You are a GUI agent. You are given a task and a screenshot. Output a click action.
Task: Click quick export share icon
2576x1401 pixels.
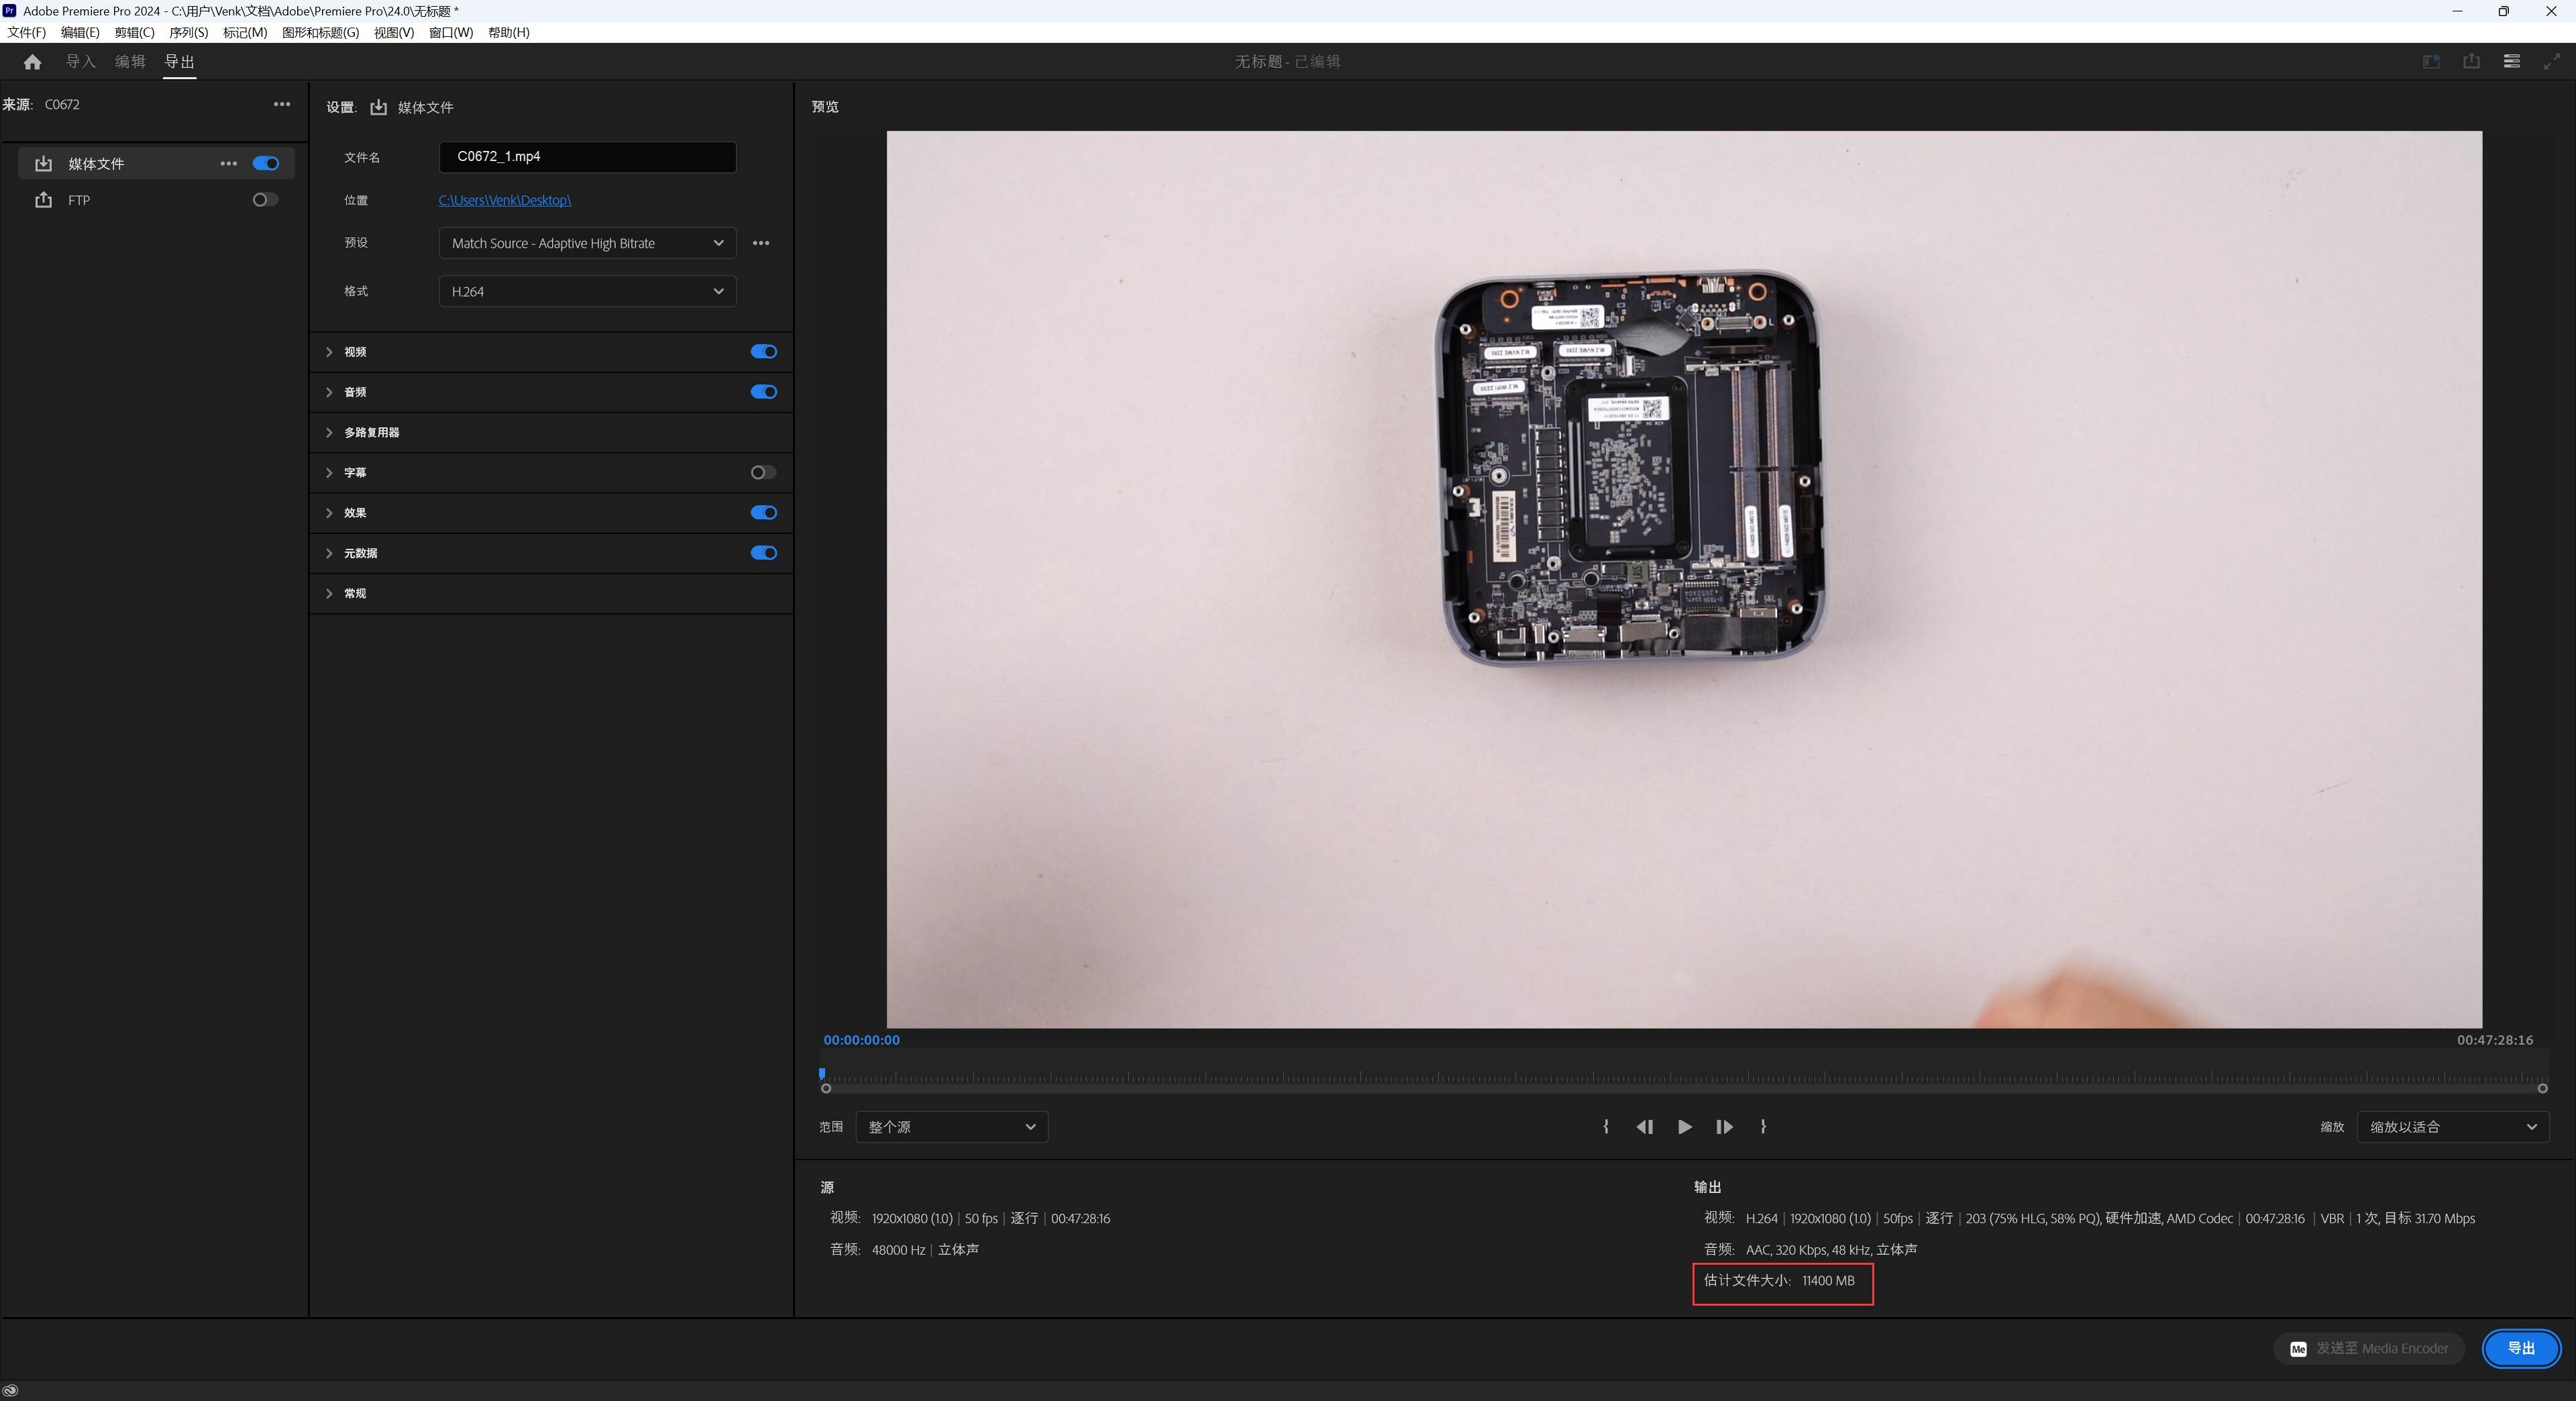click(x=2471, y=62)
